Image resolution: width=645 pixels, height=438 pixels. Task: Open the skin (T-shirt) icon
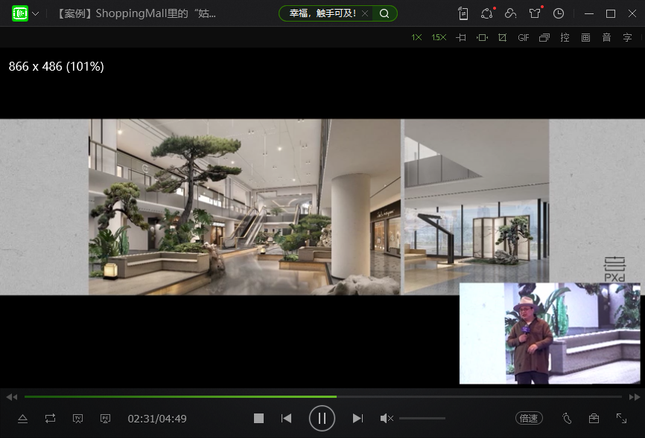pyautogui.click(x=535, y=13)
